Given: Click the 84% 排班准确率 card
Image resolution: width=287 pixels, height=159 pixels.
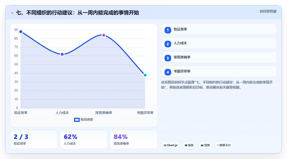Looking at the screenshot, I should point(134,140).
